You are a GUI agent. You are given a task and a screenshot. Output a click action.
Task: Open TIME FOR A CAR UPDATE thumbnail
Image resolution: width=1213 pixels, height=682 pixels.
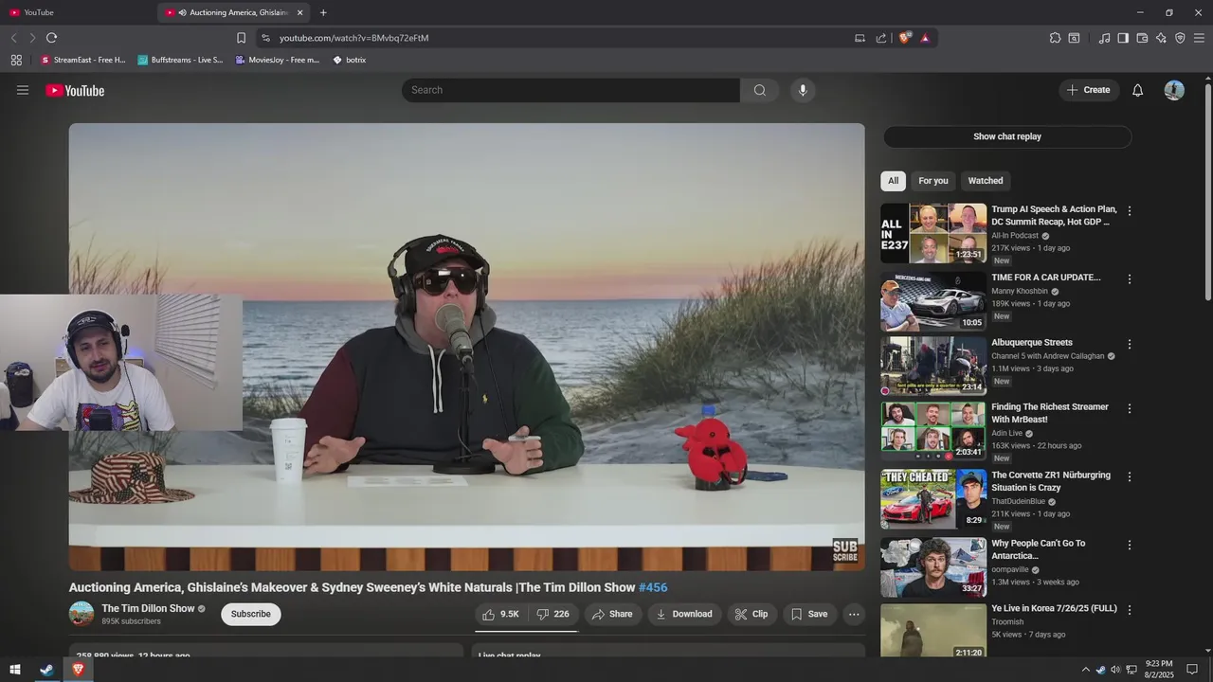[933, 301]
